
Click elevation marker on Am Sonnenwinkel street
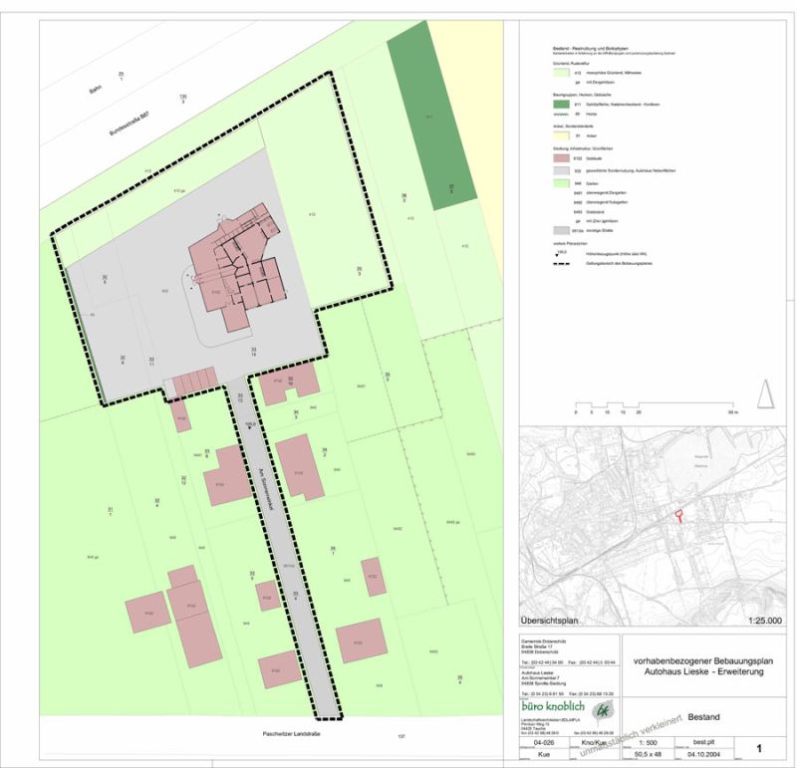(x=248, y=428)
